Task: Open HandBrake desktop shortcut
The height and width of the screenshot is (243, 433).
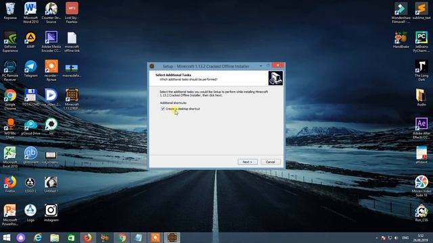Action: point(401,40)
